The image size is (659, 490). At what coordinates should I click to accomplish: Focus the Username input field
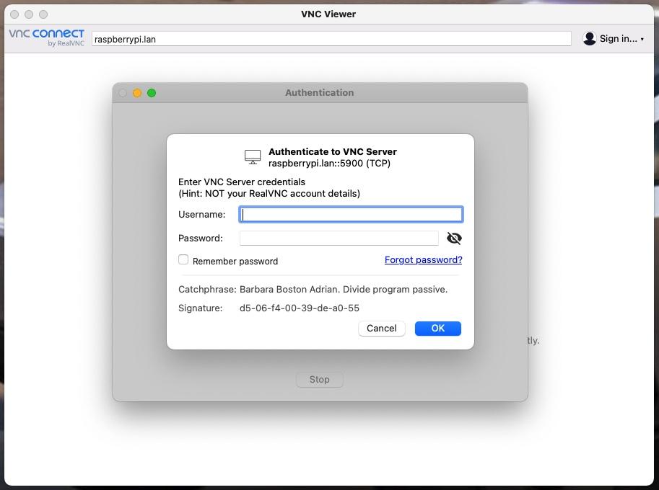(351, 215)
